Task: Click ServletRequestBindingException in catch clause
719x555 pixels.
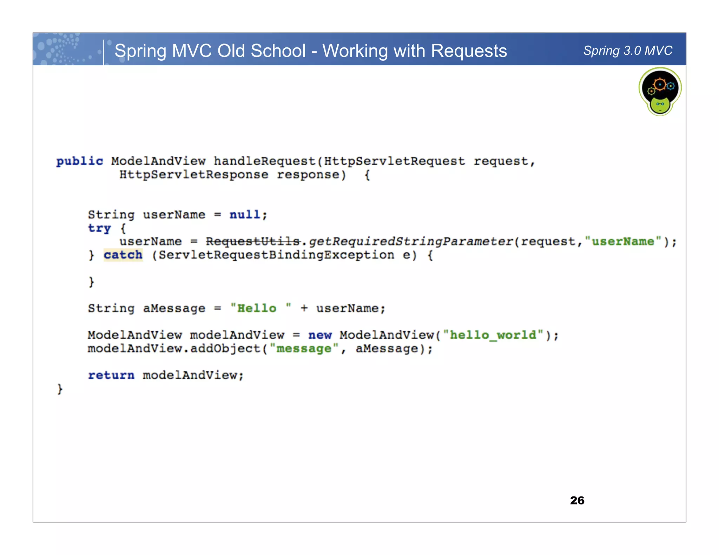Action: pos(276,255)
